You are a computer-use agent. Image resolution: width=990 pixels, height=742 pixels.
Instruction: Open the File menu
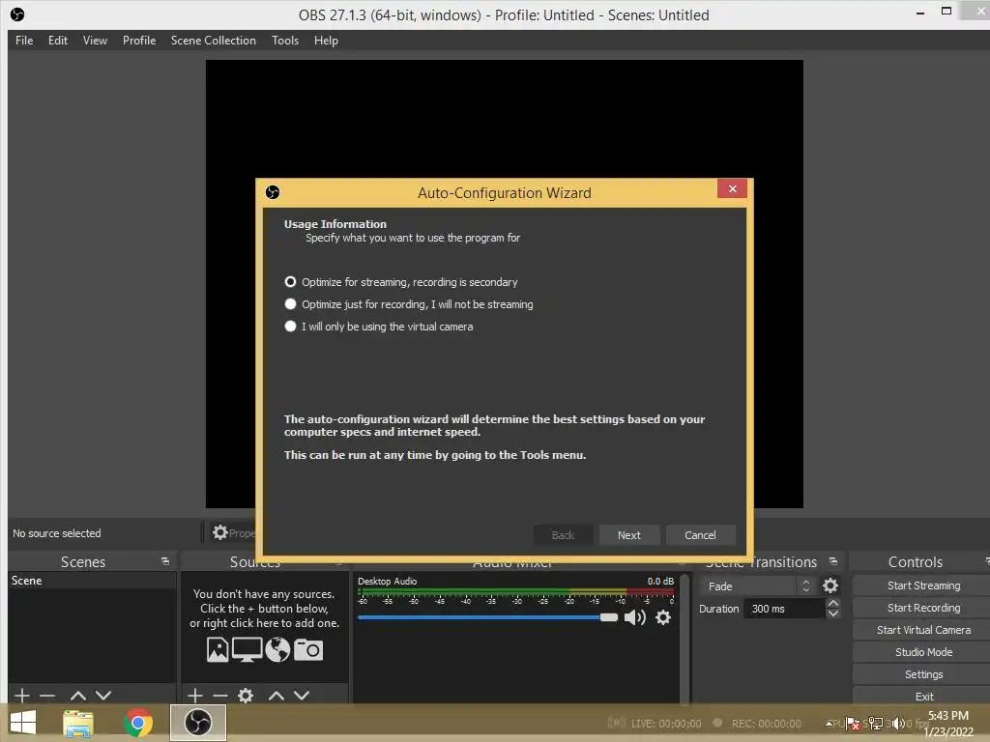click(24, 41)
